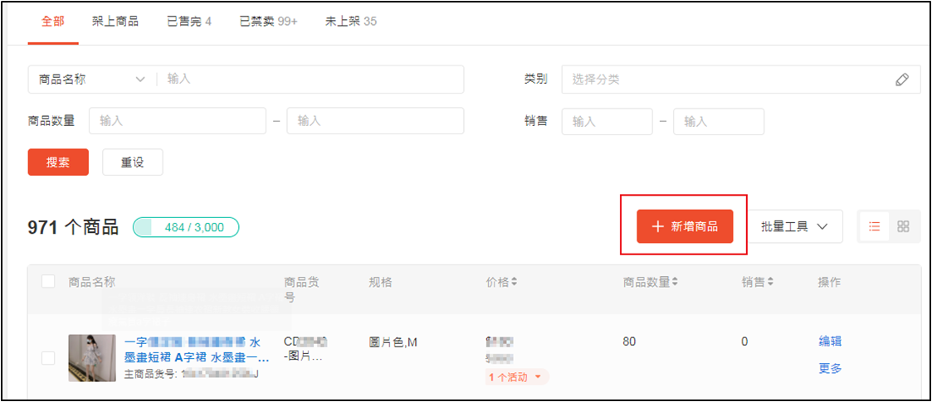Click the pencil edit icon in 类别 field

(902, 80)
